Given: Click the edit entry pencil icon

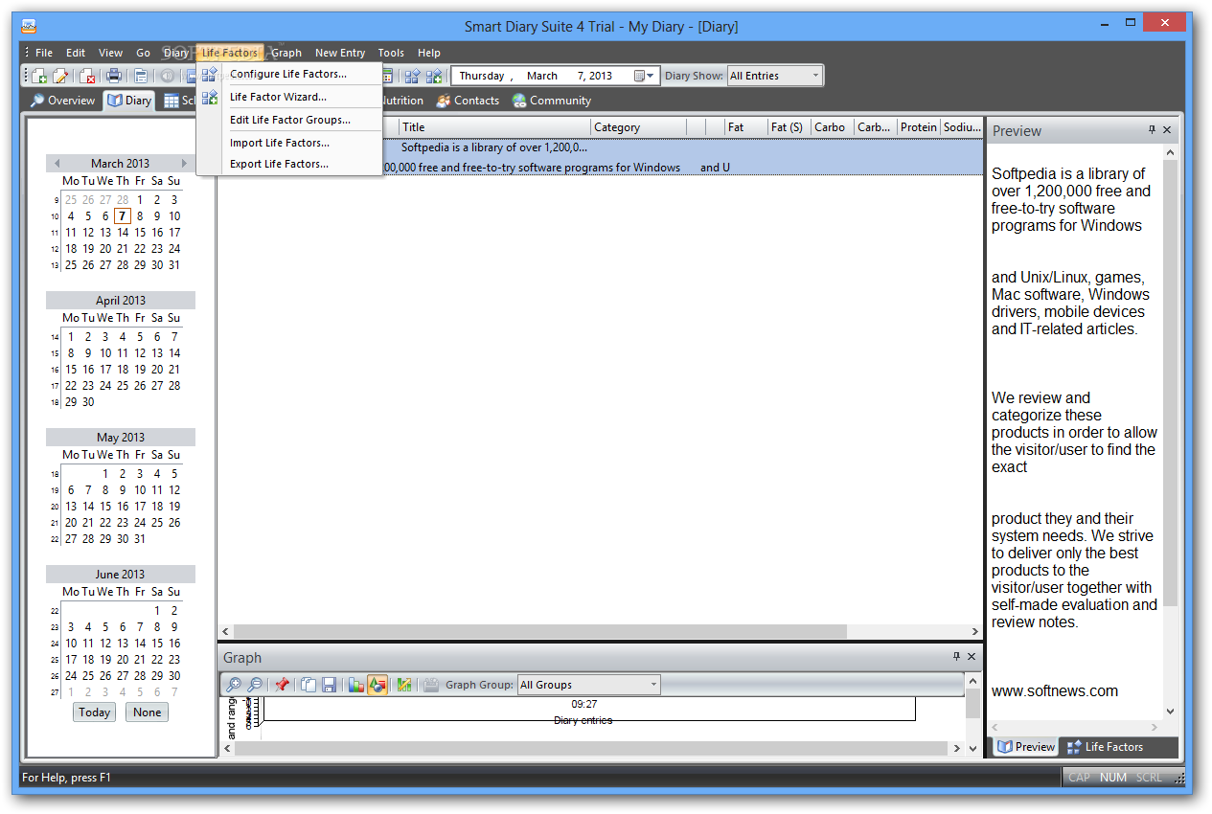Looking at the screenshot, I should tap(61, 77).
